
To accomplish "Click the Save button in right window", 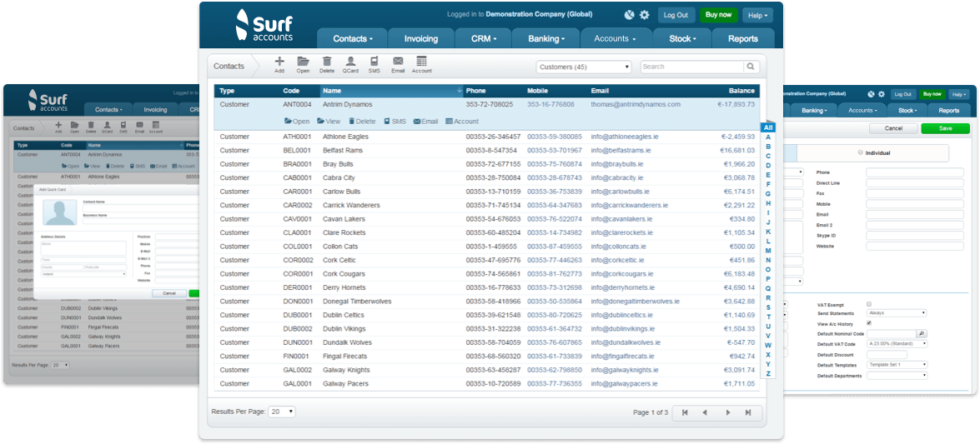I will pos(945,128).
